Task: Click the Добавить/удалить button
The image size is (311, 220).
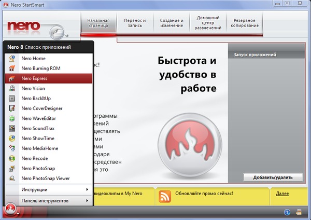Action: pos(273,177)
